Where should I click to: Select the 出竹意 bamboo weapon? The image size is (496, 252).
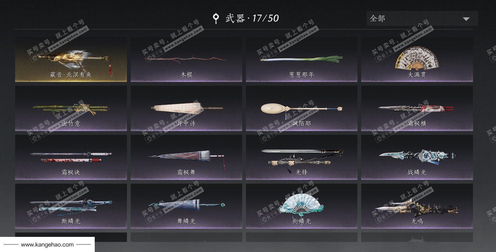[x=71, y=108]
